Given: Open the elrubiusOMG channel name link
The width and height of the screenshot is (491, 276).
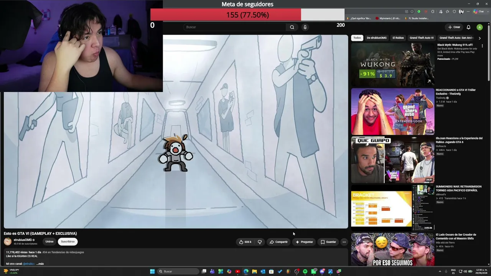Looking at the screenshot, I should tap(23, 240).
